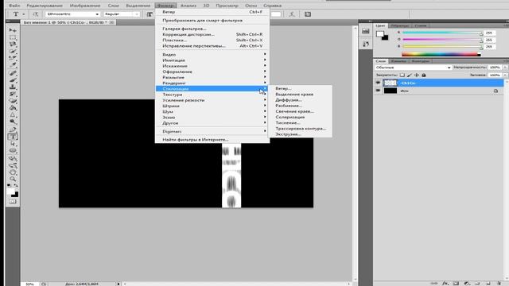Toggle Quick Mask mode button

[13, 201]
